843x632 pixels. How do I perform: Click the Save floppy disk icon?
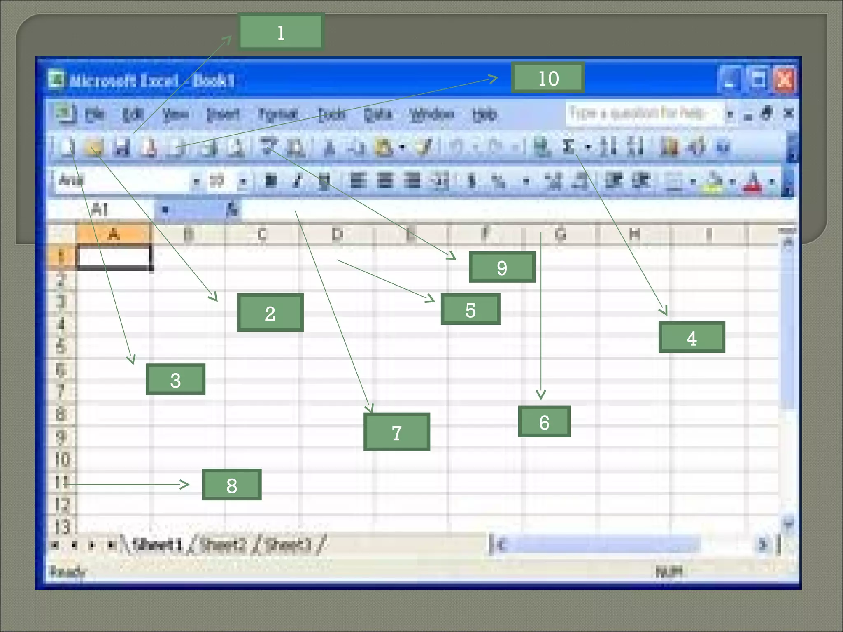122,147
